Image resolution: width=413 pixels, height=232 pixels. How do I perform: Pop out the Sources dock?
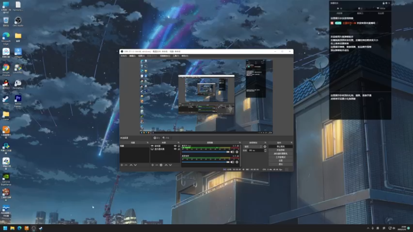click(178, 143)
